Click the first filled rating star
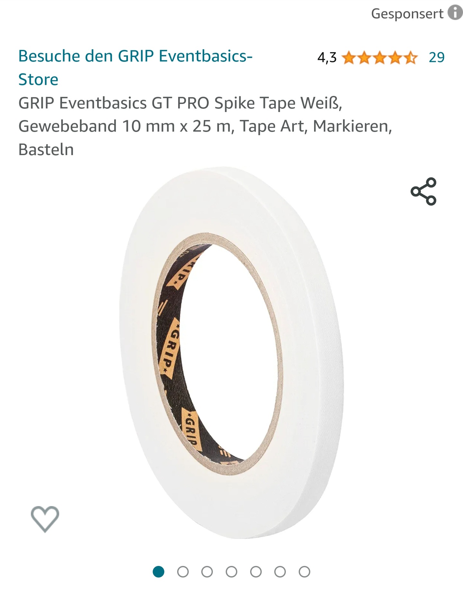The image size is (463, 601). [x=349, y=58]
